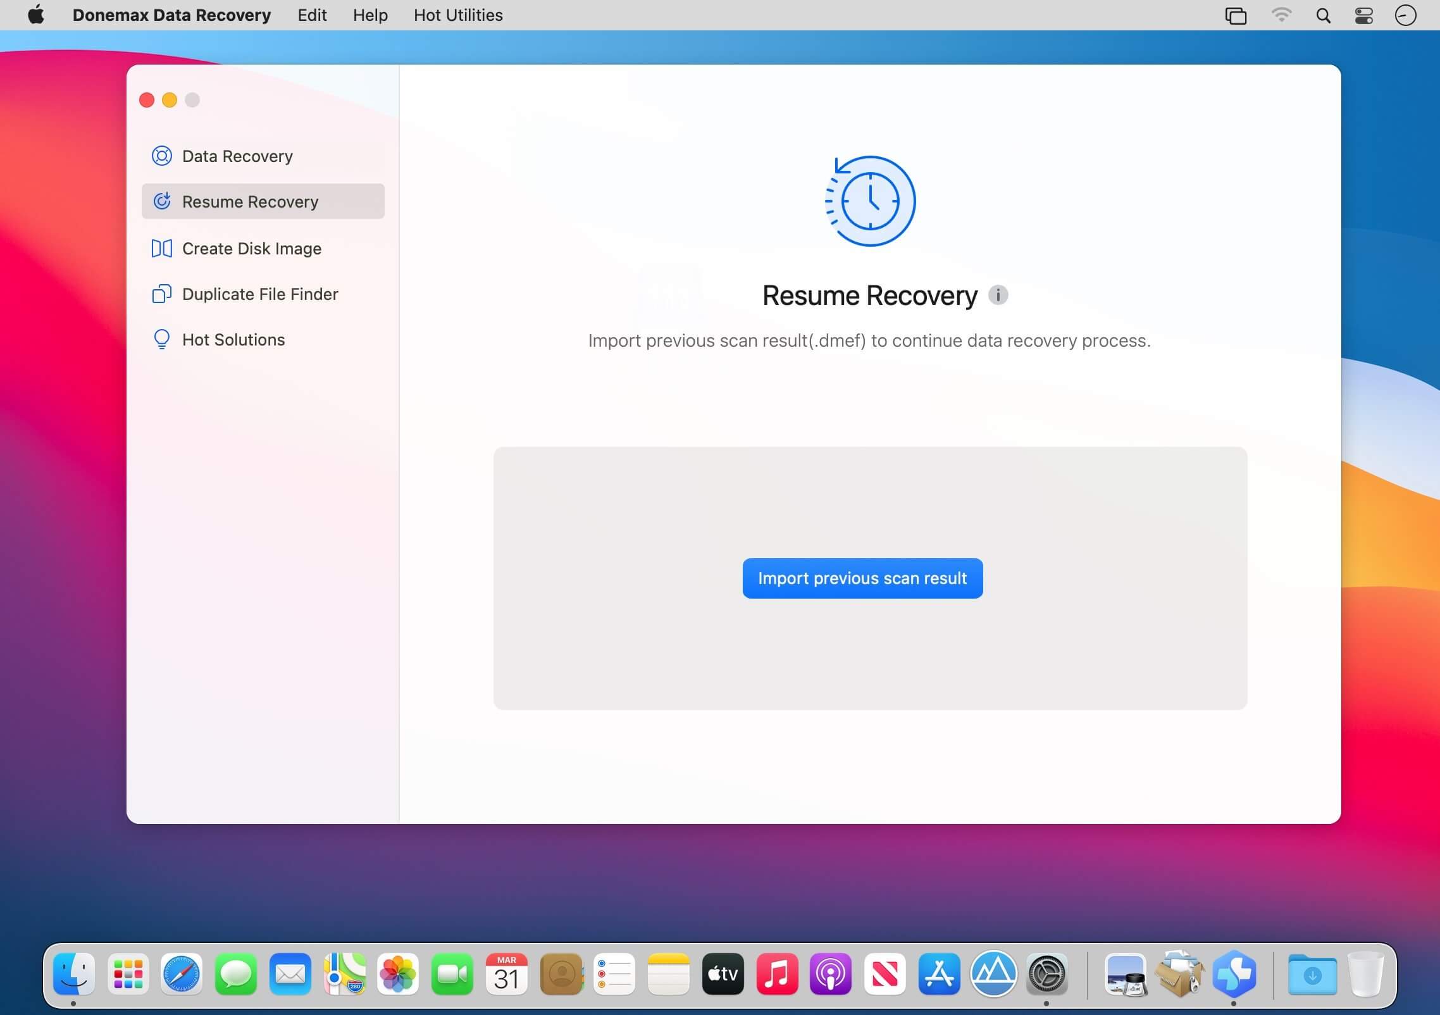
Task: Open the Hot Utilities menu
Action: 458,15
